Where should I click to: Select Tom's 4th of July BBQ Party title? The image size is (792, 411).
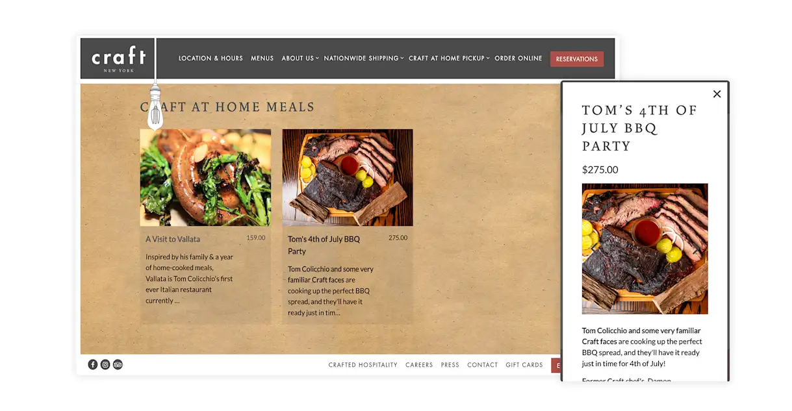tap(324, 245)
